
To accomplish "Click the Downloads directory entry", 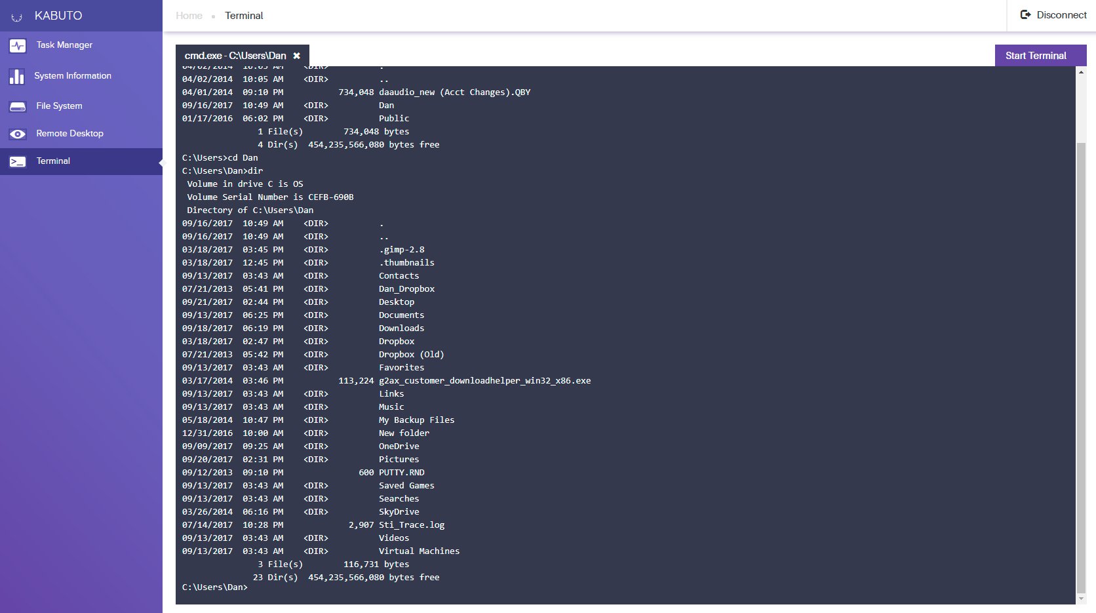I will point(401,328).
